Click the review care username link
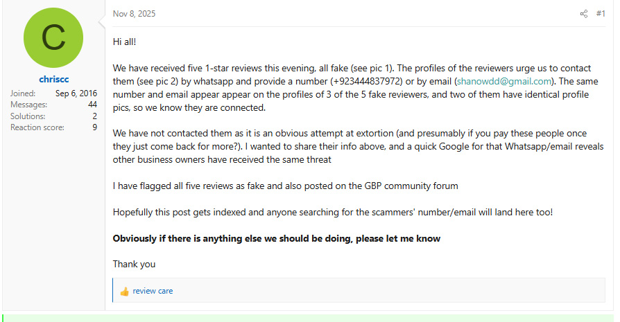Image resolution: width=620 pixels, height=322 pixels. 153,291
